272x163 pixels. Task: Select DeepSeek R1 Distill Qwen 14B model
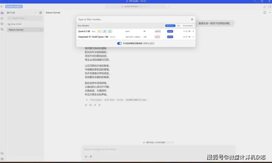point(136,37)
